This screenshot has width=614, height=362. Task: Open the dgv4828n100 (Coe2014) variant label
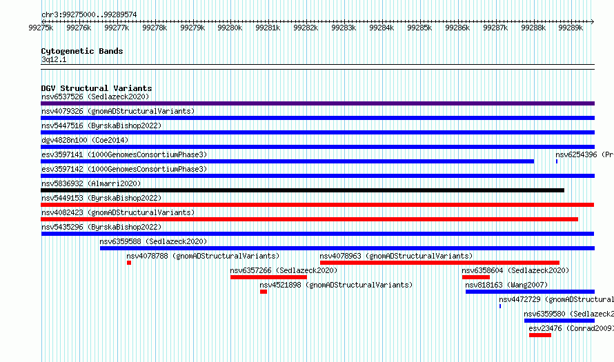tap(85, 140)
